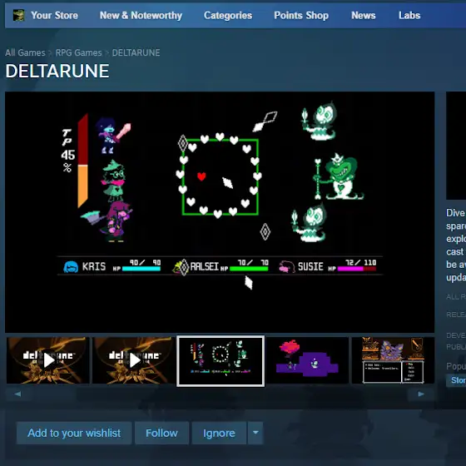Image resolution: width=466 pixels, height=466 pixels.
Task: Select the purple tree screenshot thumbnail
Action: pyautogui.click(x=307, y=360)
